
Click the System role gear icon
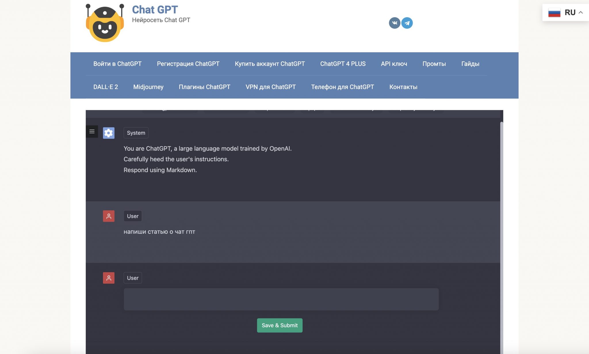pos(109,133)
